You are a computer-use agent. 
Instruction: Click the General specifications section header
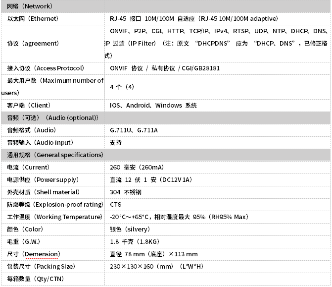point(55,155)
